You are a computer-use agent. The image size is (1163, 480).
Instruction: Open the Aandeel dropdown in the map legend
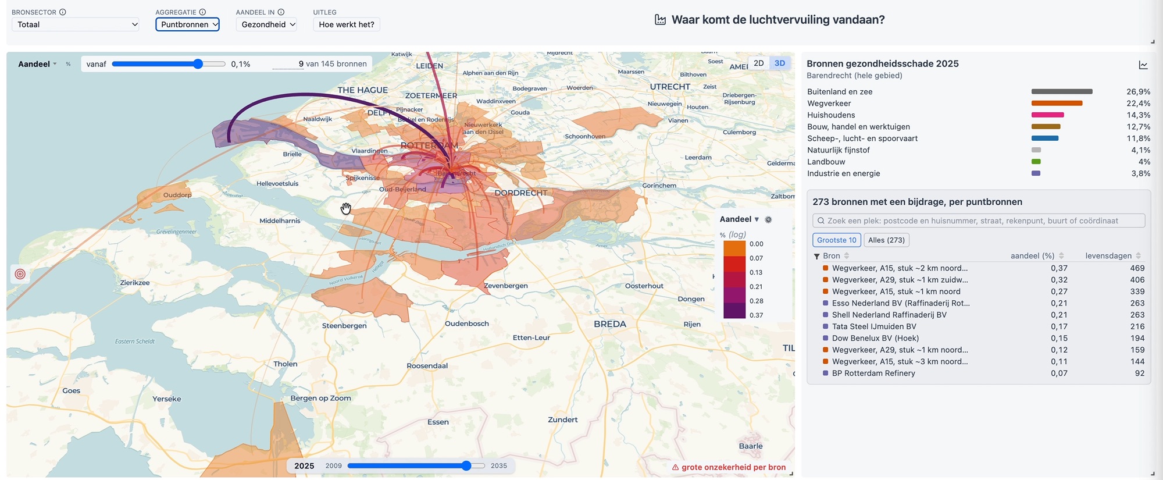tap(740, 219)
